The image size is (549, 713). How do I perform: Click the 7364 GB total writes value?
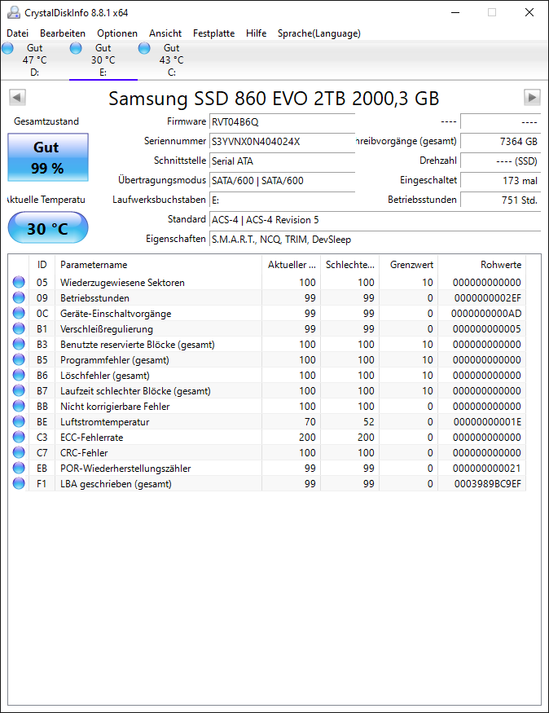click(x=500, y=142)
